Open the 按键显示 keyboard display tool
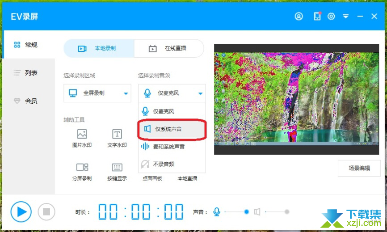Image resolution: width=387 pixels, height=232 pixels. point(117,172)
